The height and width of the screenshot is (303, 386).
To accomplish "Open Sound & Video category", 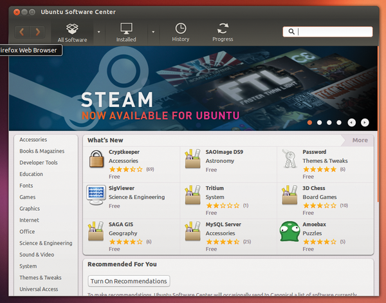I will 37,255.
